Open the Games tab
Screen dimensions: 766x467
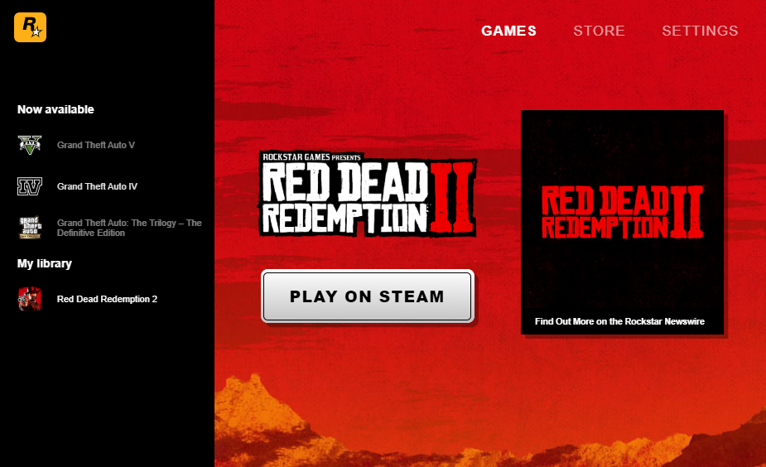coord(508,31)
